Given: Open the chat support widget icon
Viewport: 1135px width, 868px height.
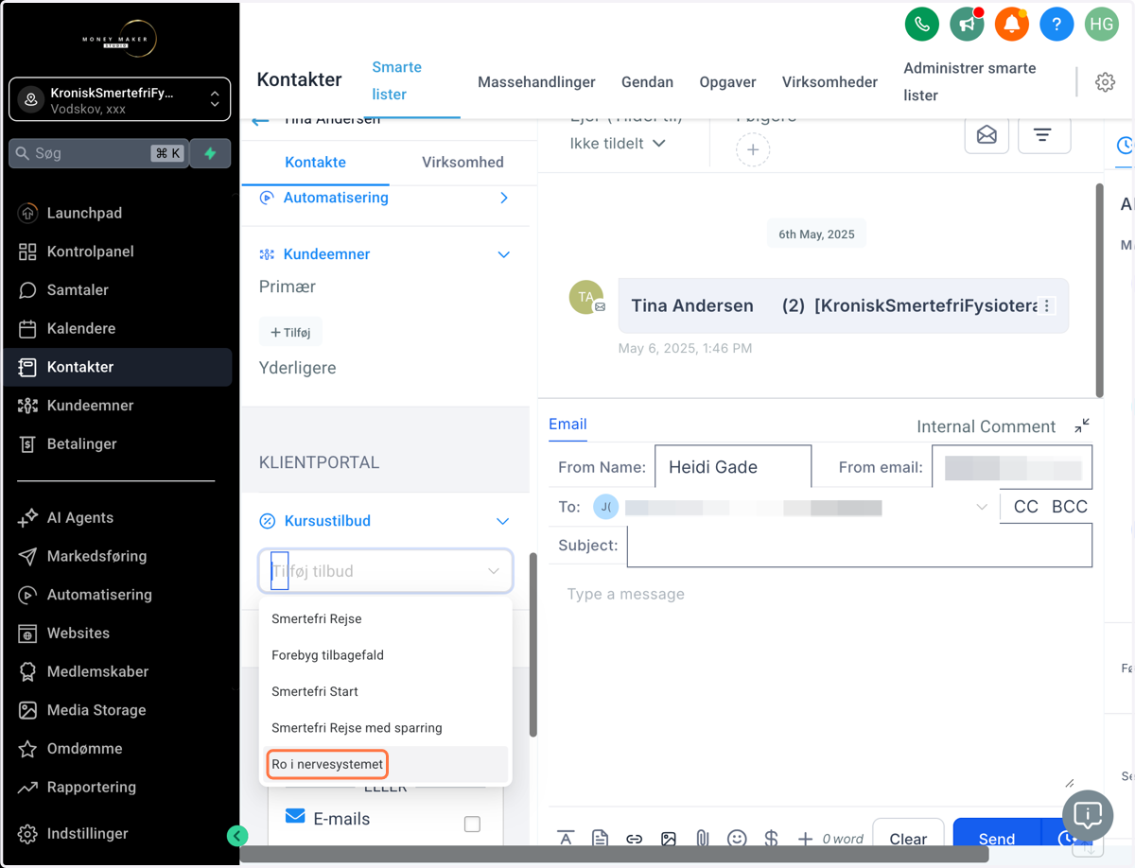Looking at the screenshot, I should pos(1088,815).
